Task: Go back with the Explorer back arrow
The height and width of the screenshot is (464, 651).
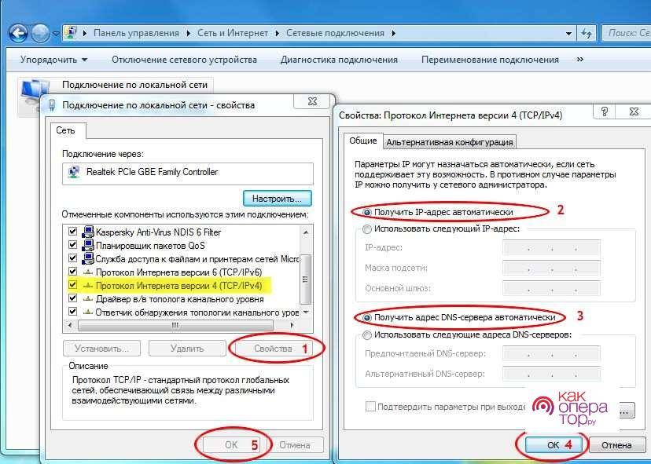Action: 18,33
